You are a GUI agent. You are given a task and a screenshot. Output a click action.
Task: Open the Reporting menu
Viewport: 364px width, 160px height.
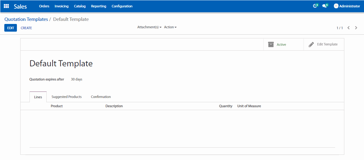[99, 6]
